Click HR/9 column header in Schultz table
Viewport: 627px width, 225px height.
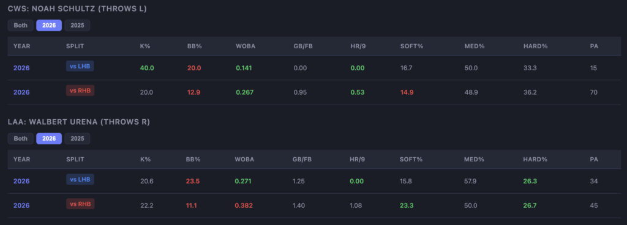(359, 46)
